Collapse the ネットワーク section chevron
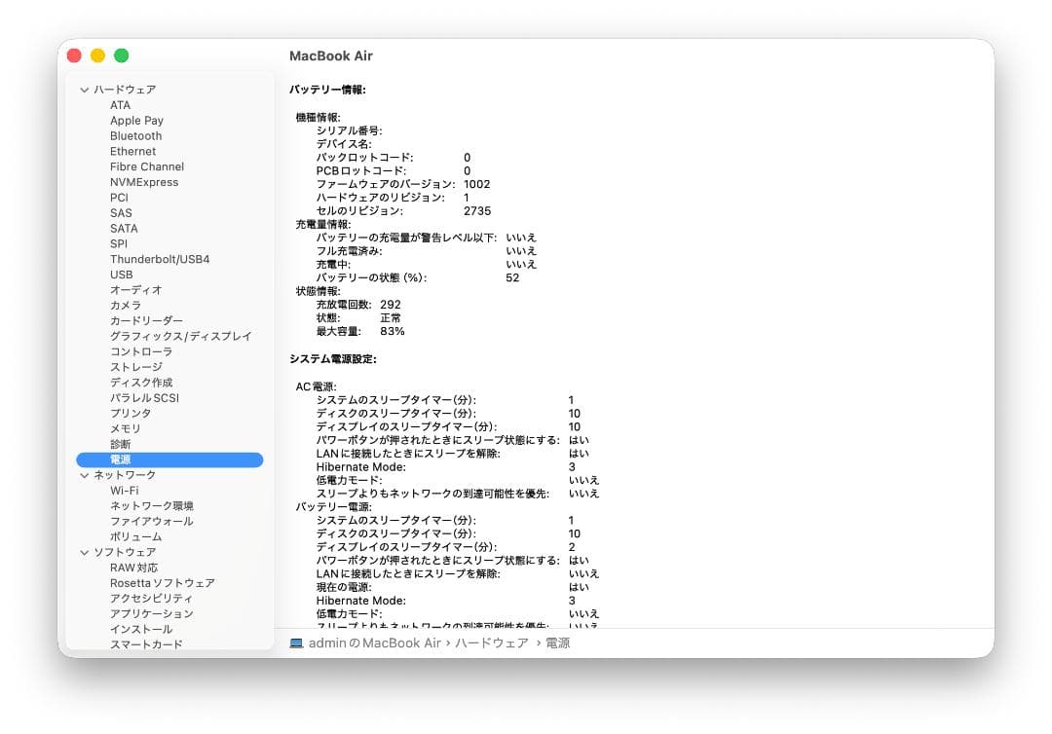1052x734 pixels. pos(84,475)
